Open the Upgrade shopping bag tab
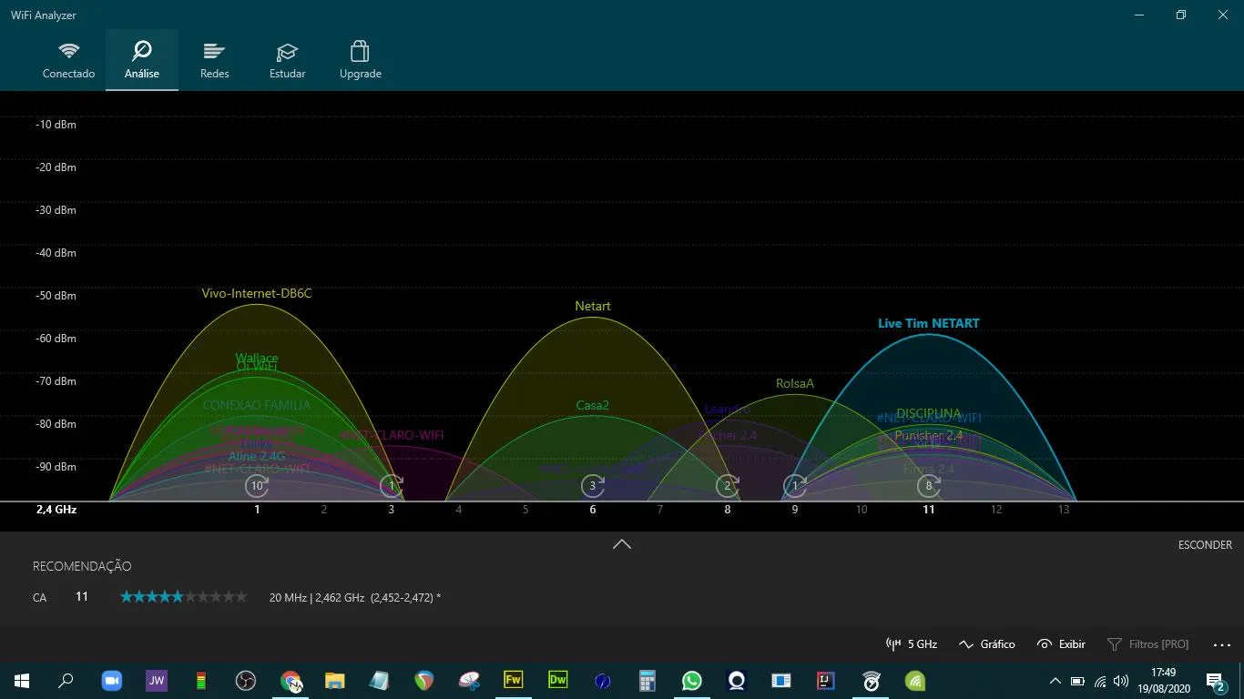This screenshot has width=1244, height=699. (x=361, y=60)
